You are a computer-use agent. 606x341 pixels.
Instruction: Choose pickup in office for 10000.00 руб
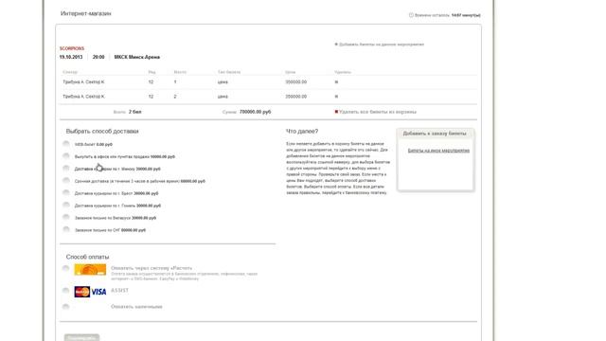tap(66, 155)
